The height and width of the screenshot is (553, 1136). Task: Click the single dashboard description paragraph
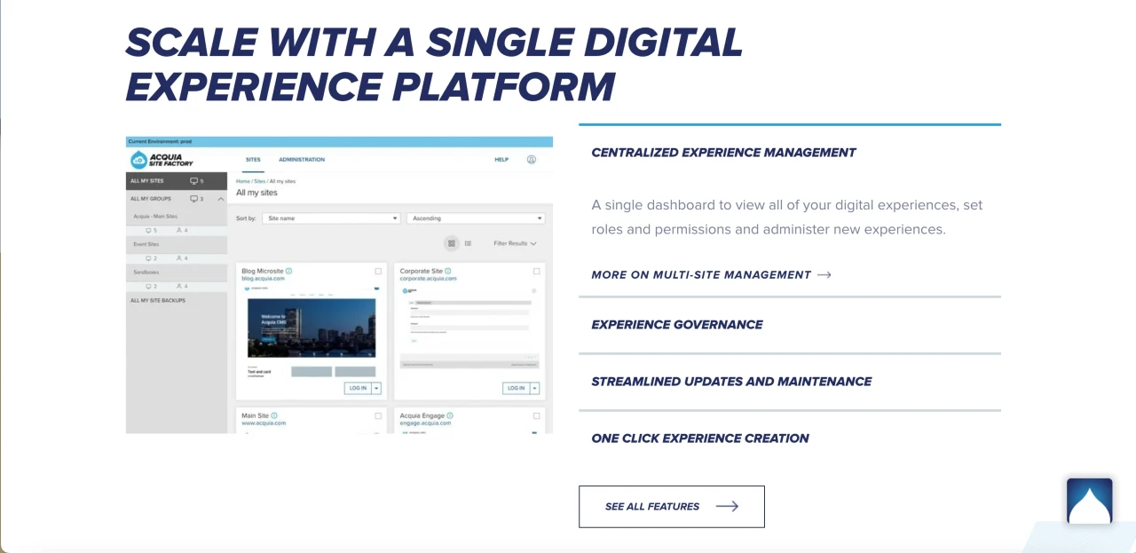[x=787, y=217]
